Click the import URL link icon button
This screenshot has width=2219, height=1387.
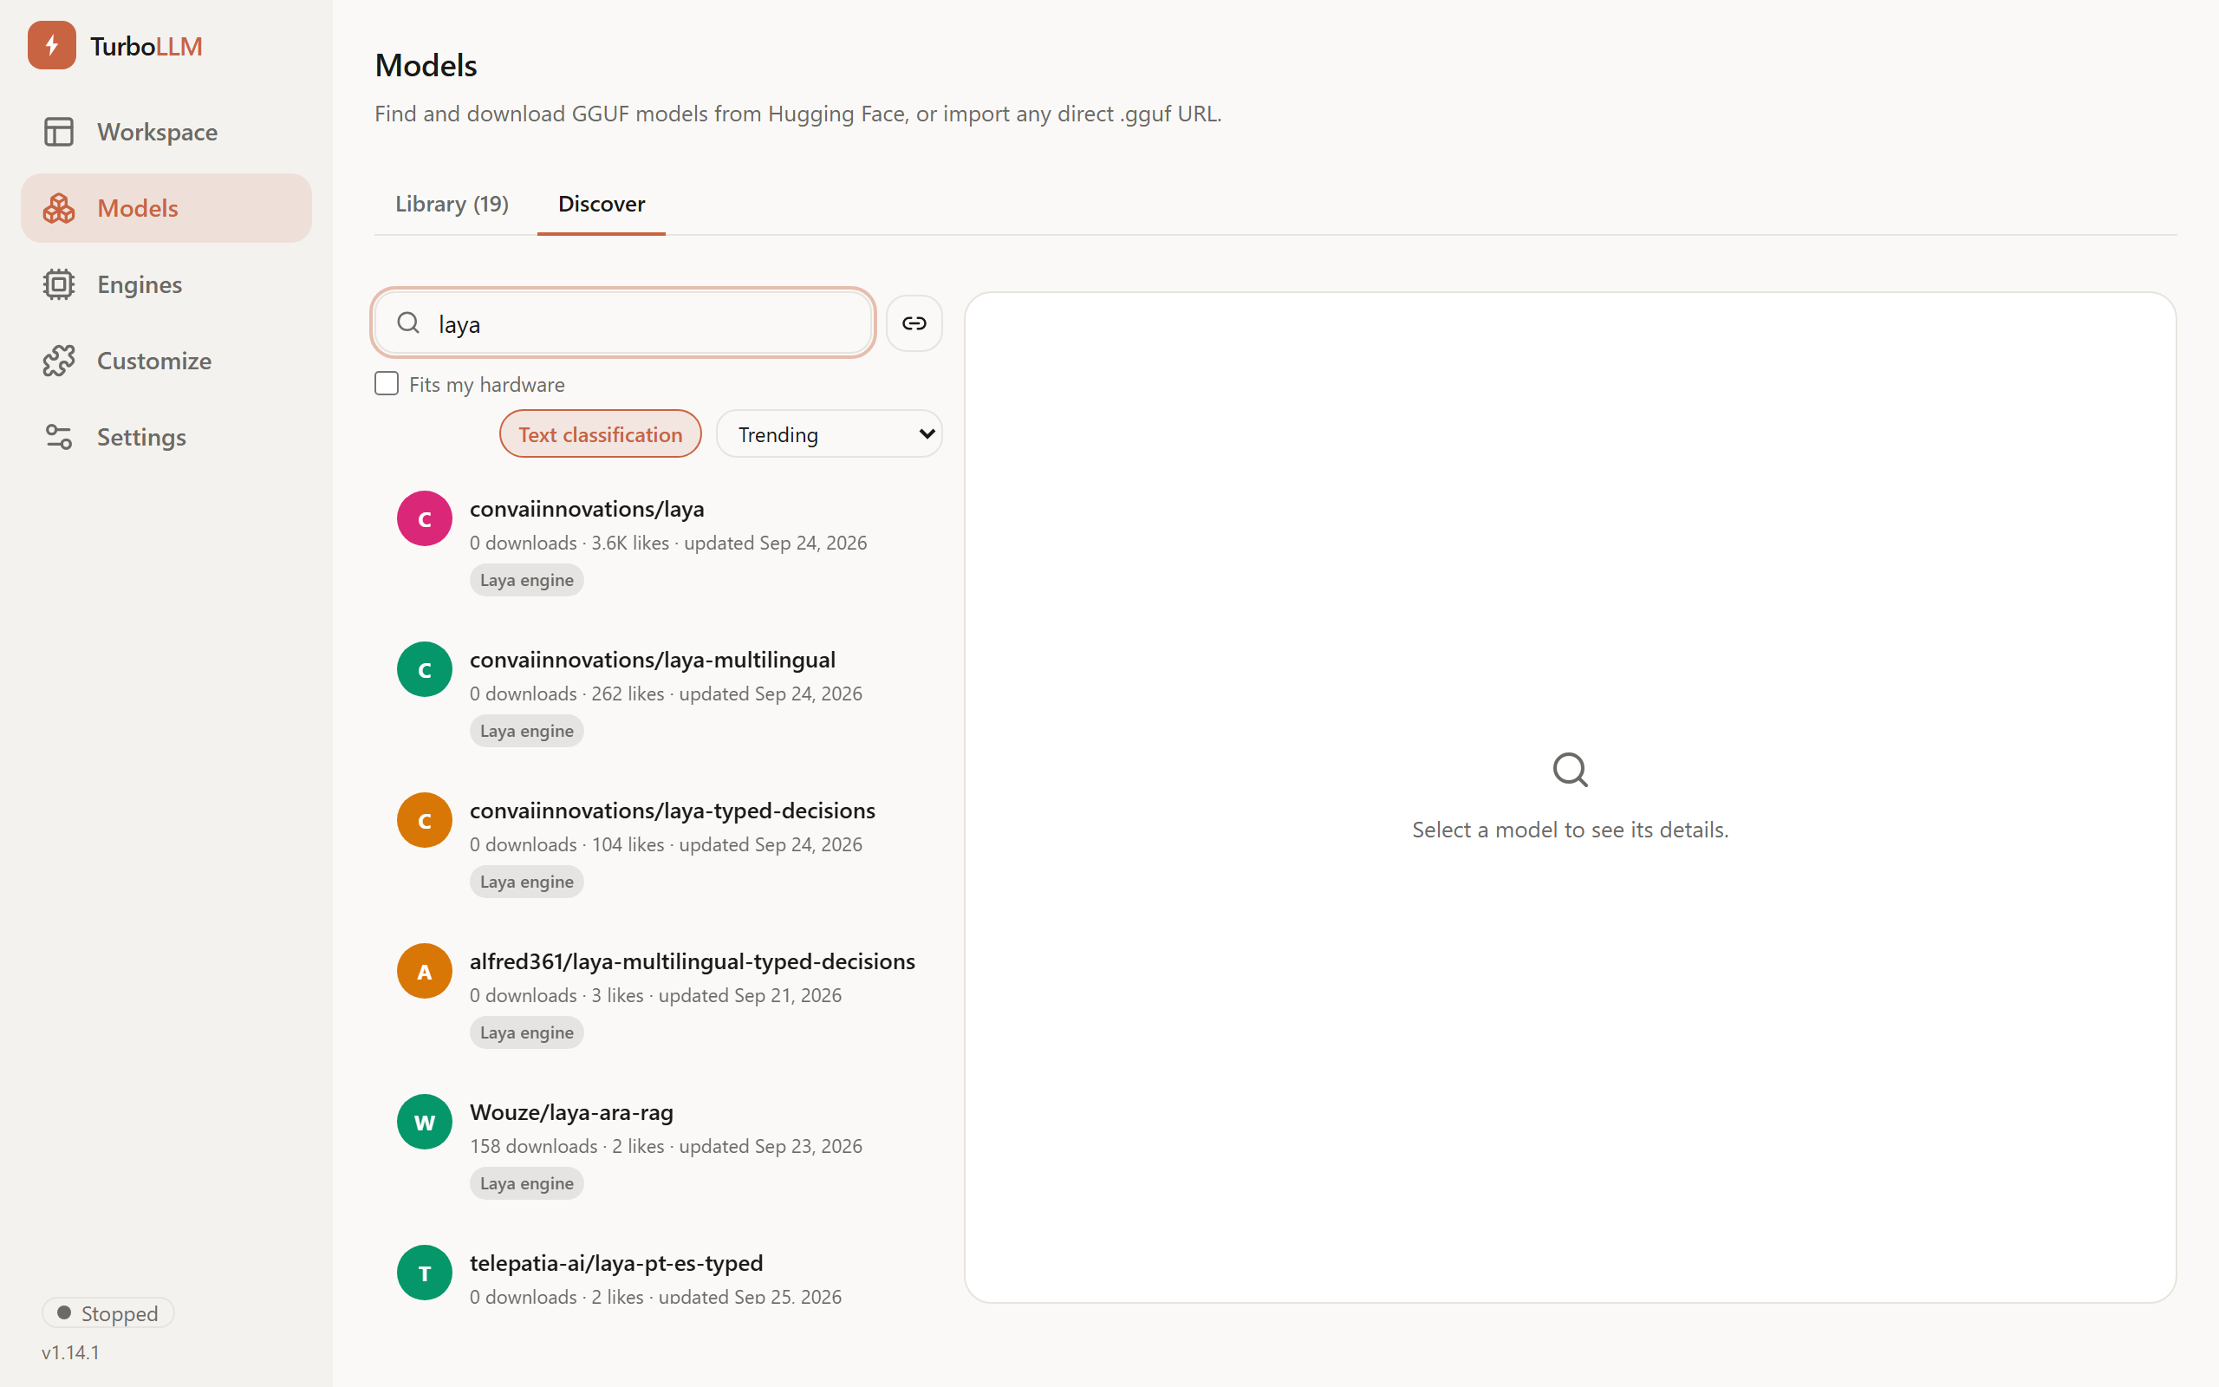pyautogui.click(x=914, y=322)
